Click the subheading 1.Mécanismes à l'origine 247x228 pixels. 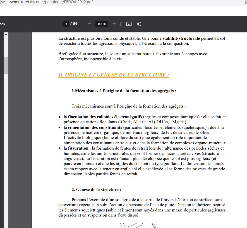pos(124,91)
